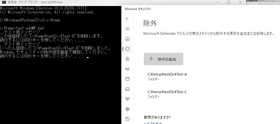Click the Windows セキュリティの除外設定画面 message line

[54, 52]
